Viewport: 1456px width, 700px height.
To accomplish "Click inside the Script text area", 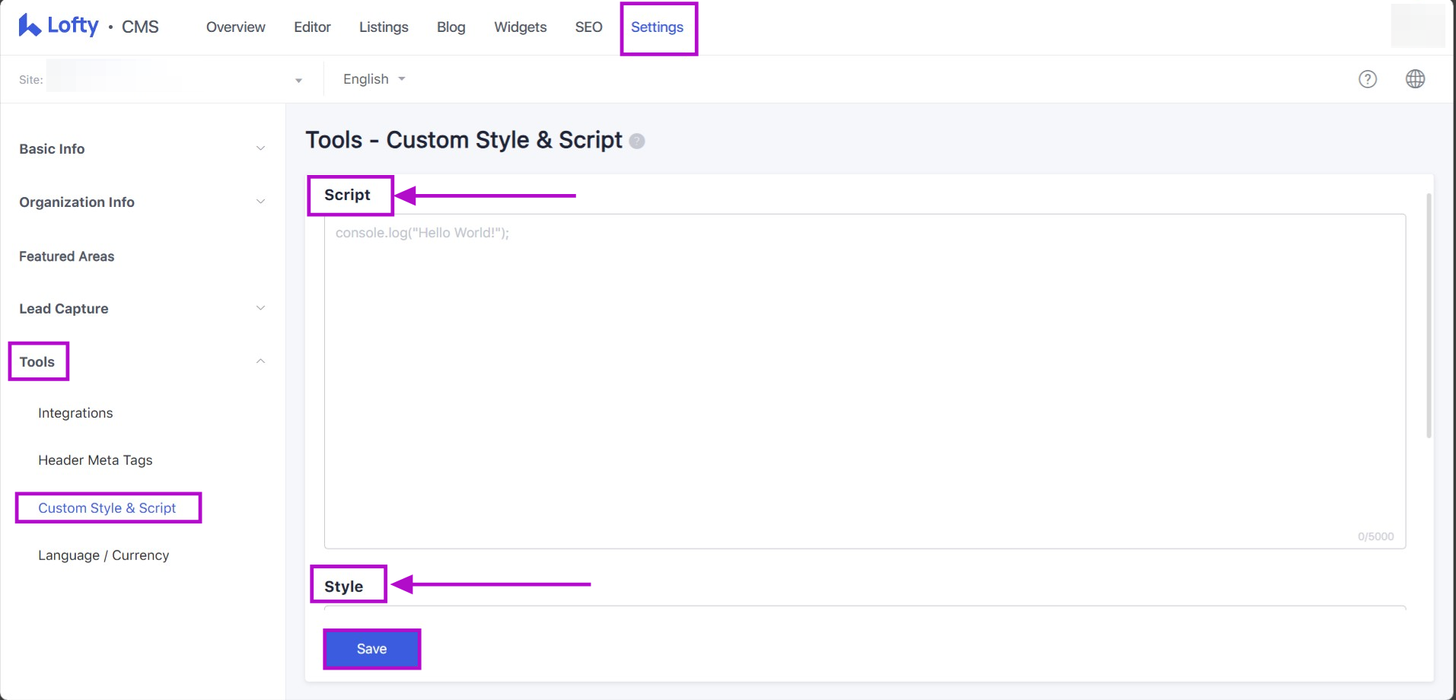I will pyautogui.click(x=864, y=380).
